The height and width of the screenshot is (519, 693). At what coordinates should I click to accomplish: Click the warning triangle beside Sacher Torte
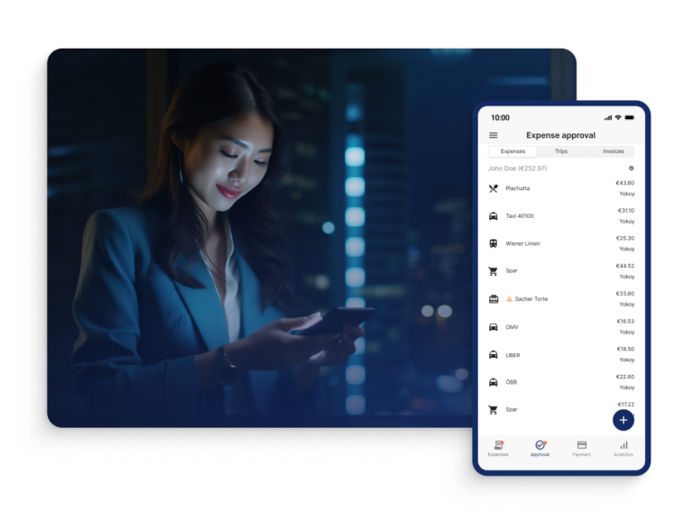509,299
